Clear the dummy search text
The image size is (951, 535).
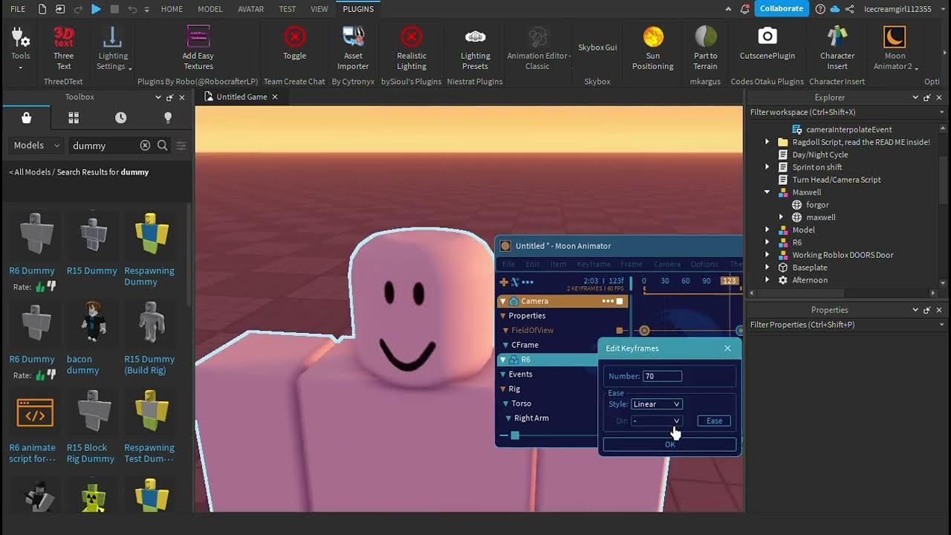pyautogui.click(x=145, y=145)
